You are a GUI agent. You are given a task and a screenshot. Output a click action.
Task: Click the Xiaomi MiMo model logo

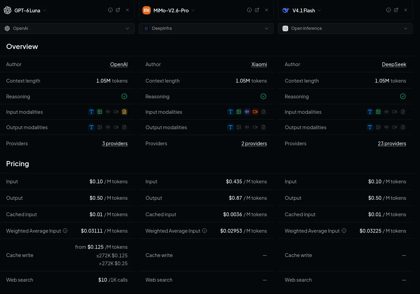(147, 10)
